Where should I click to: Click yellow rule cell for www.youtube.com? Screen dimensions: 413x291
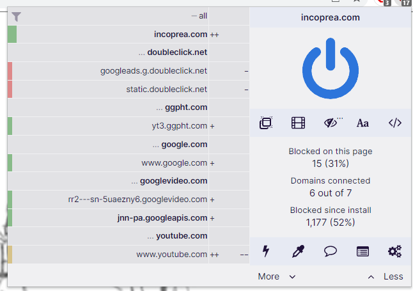click(x=10, y=255)
